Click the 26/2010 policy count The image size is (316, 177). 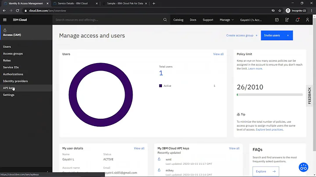tap(250, 87)
